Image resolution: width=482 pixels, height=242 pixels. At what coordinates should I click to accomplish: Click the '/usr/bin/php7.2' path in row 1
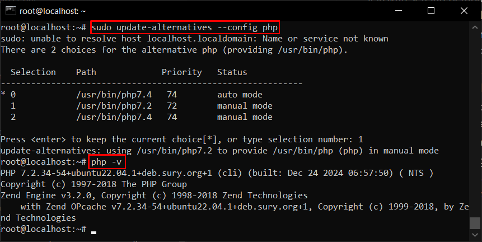(x=114, y=106)
